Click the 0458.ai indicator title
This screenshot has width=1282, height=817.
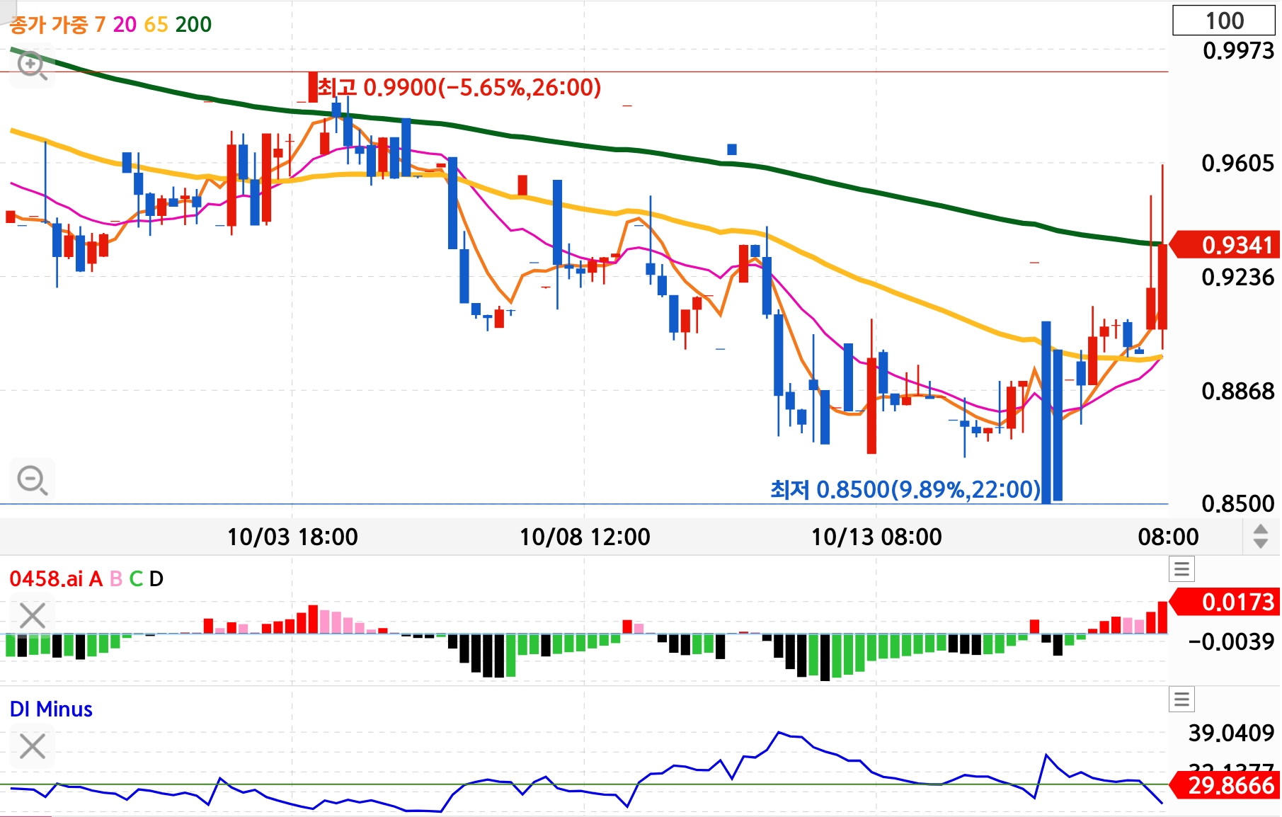click(46, 579)
